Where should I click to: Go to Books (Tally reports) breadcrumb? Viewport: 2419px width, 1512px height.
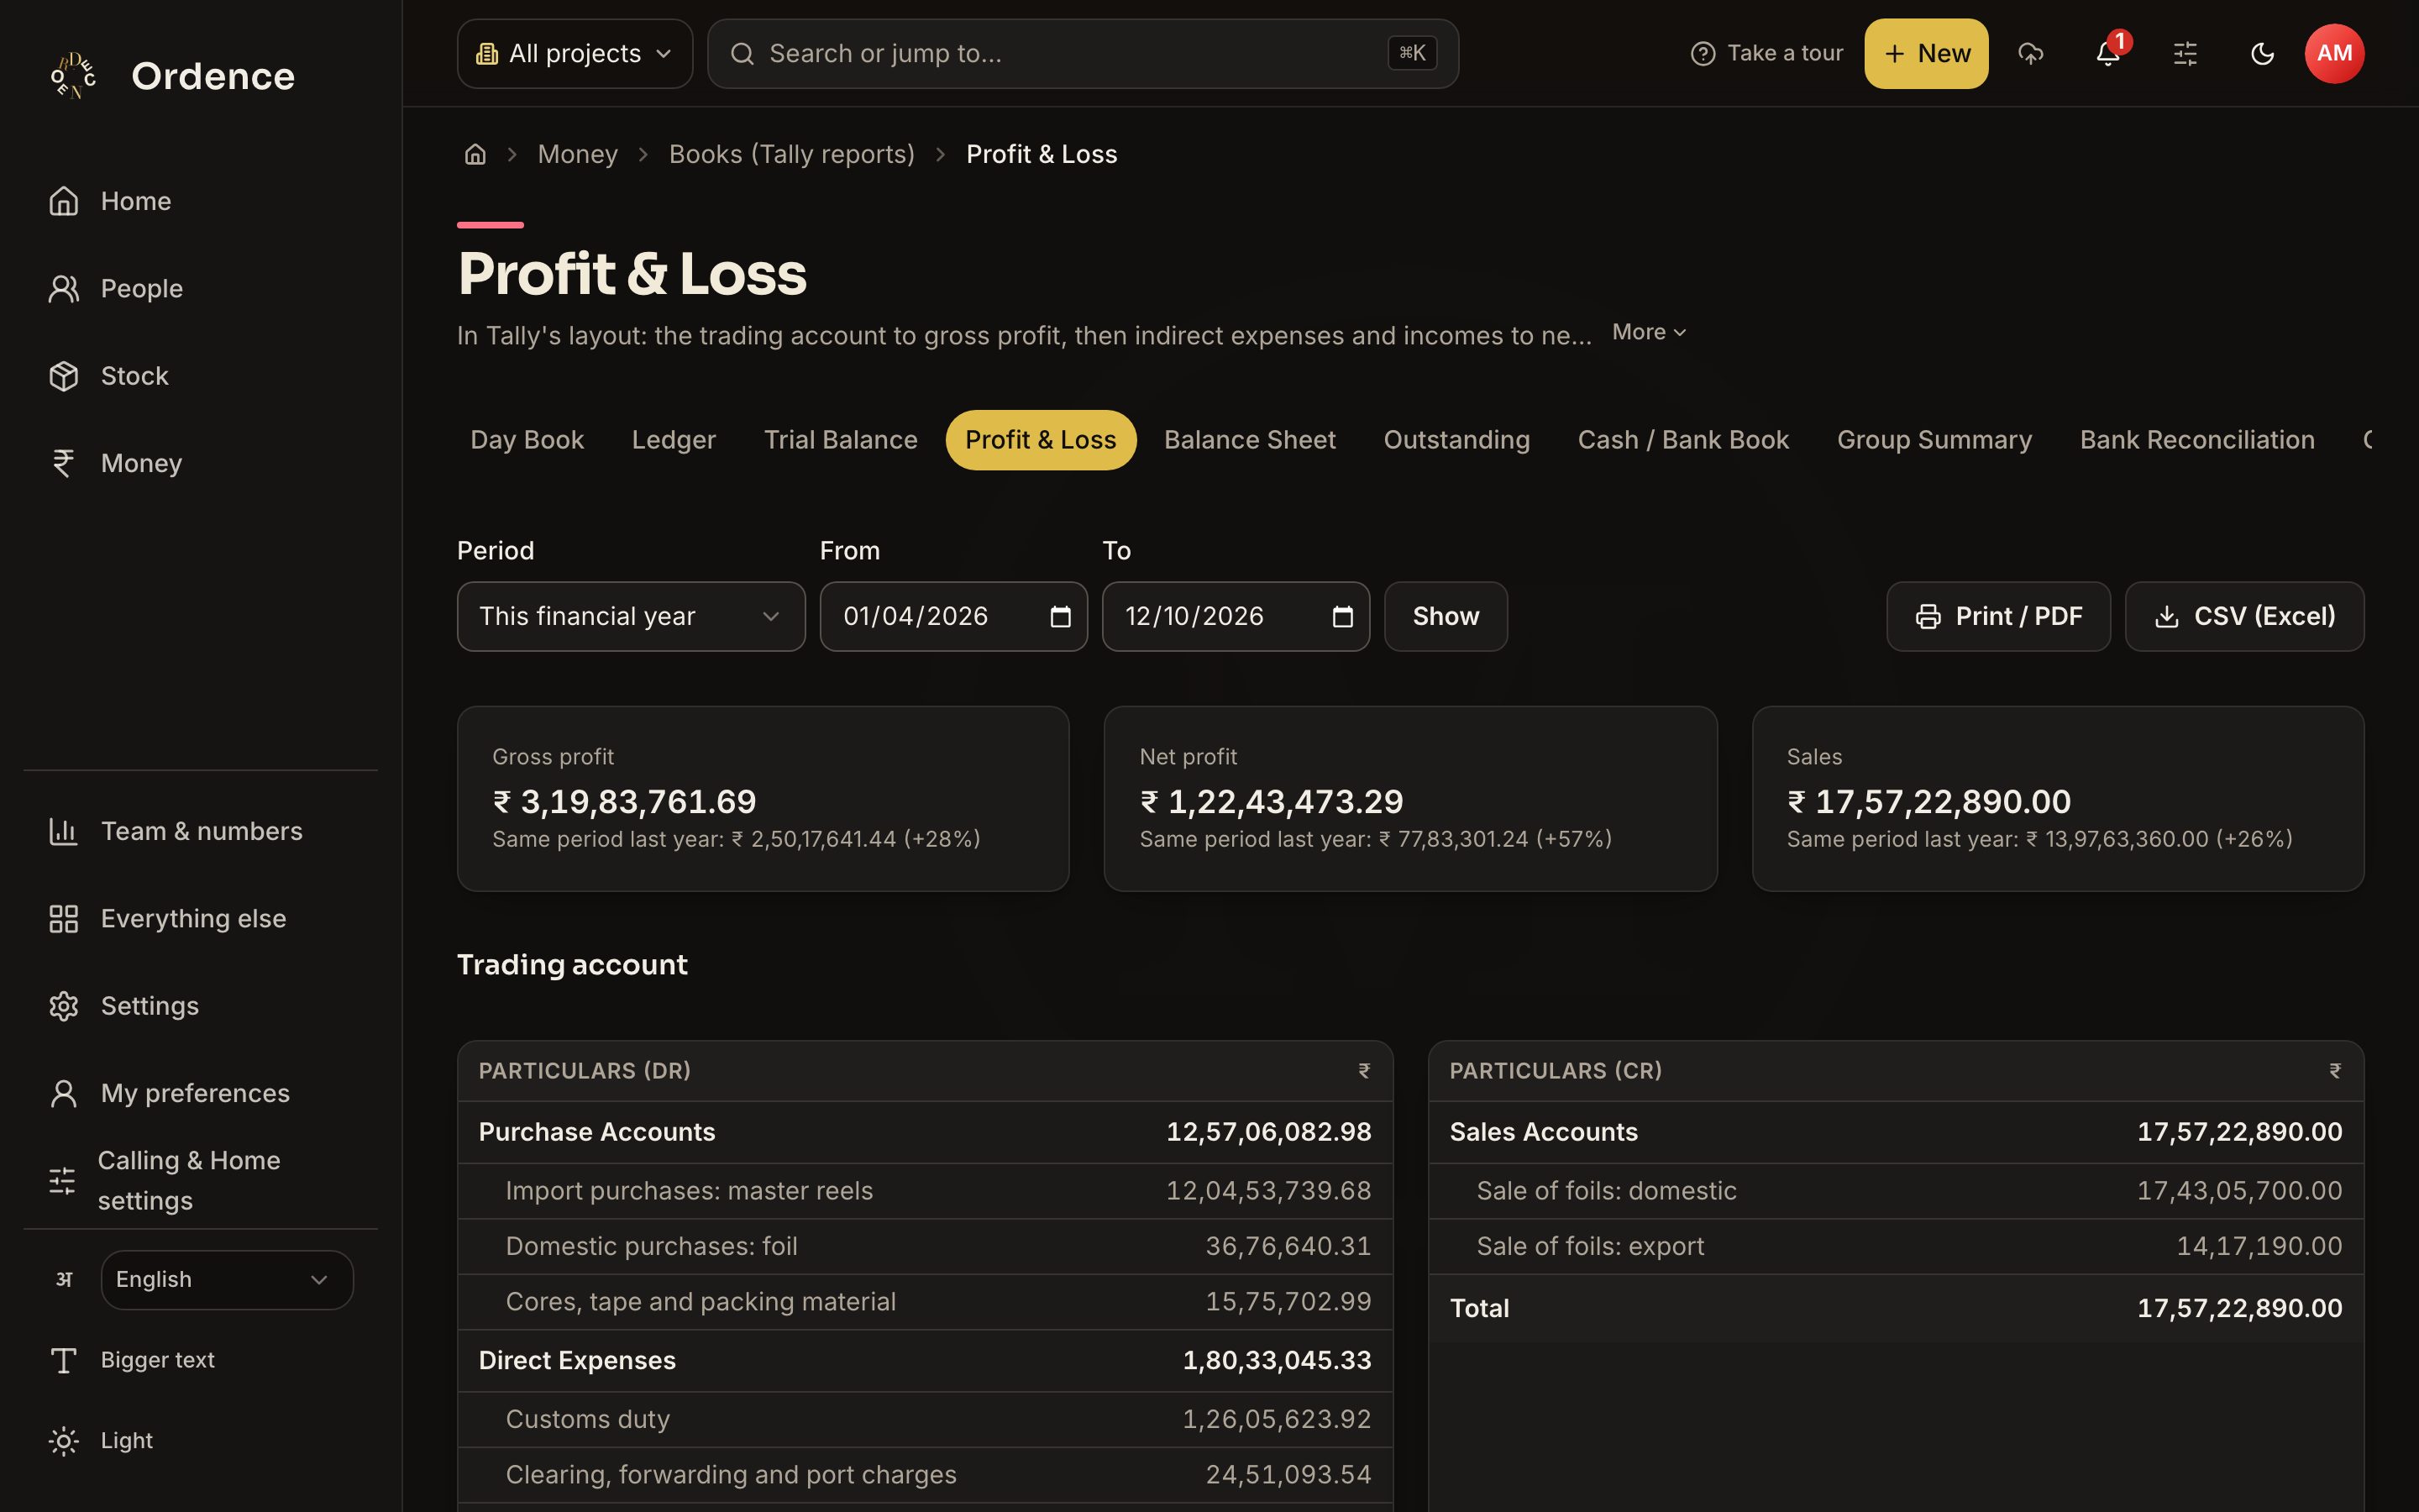click(x=792, y=154)
